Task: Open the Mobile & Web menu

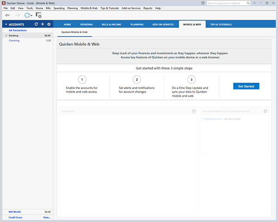Action: tap(89, 8)
